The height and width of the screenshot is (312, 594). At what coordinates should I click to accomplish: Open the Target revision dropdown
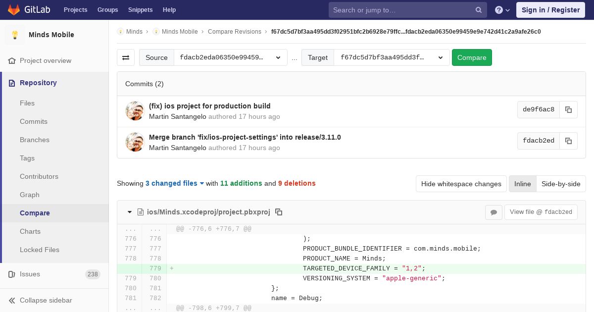[x=392, y=57]
